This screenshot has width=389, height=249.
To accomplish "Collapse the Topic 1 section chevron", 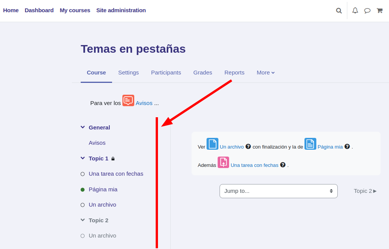I will point(83,158).
